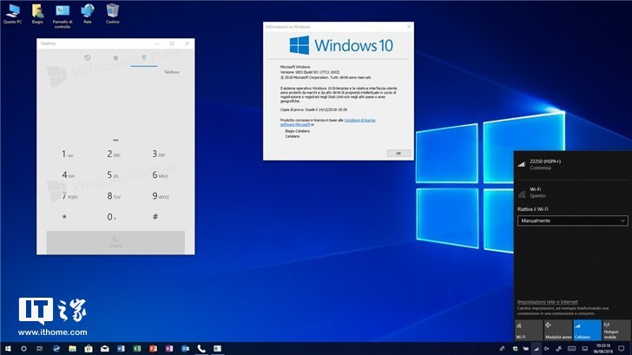Select the dial pad tab in Telefono
This screenshot has height=355, width=632.
coord(144,58)
